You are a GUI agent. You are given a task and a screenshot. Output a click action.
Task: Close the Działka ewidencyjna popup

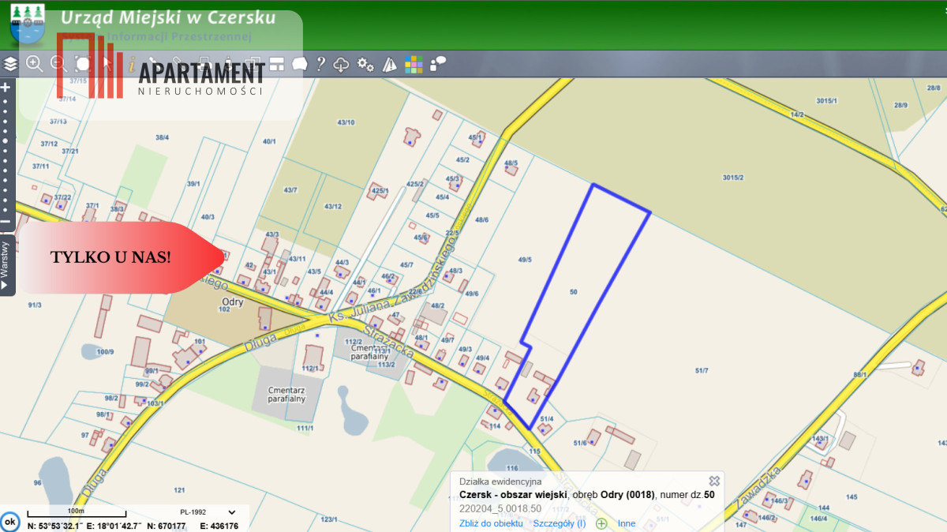coord(714,481)
